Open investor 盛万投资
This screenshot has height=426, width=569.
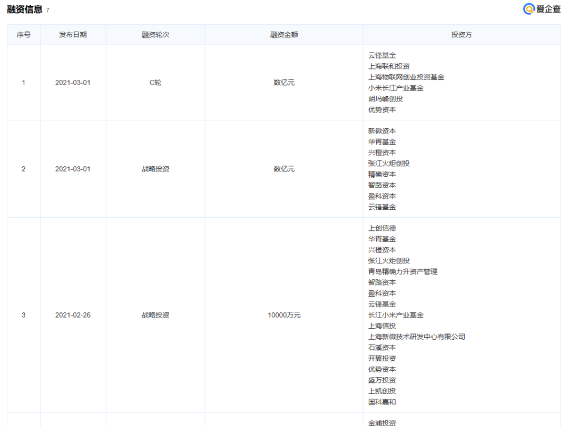[x=382, y=380]
